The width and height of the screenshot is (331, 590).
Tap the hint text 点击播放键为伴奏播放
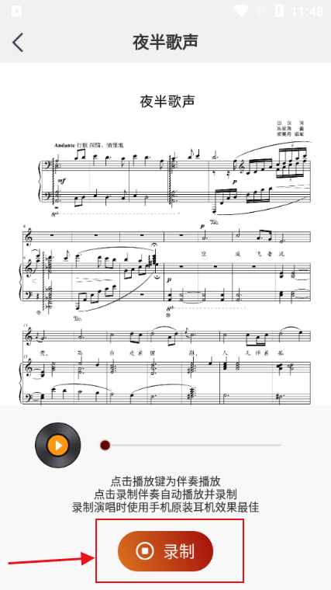[165, 481]
